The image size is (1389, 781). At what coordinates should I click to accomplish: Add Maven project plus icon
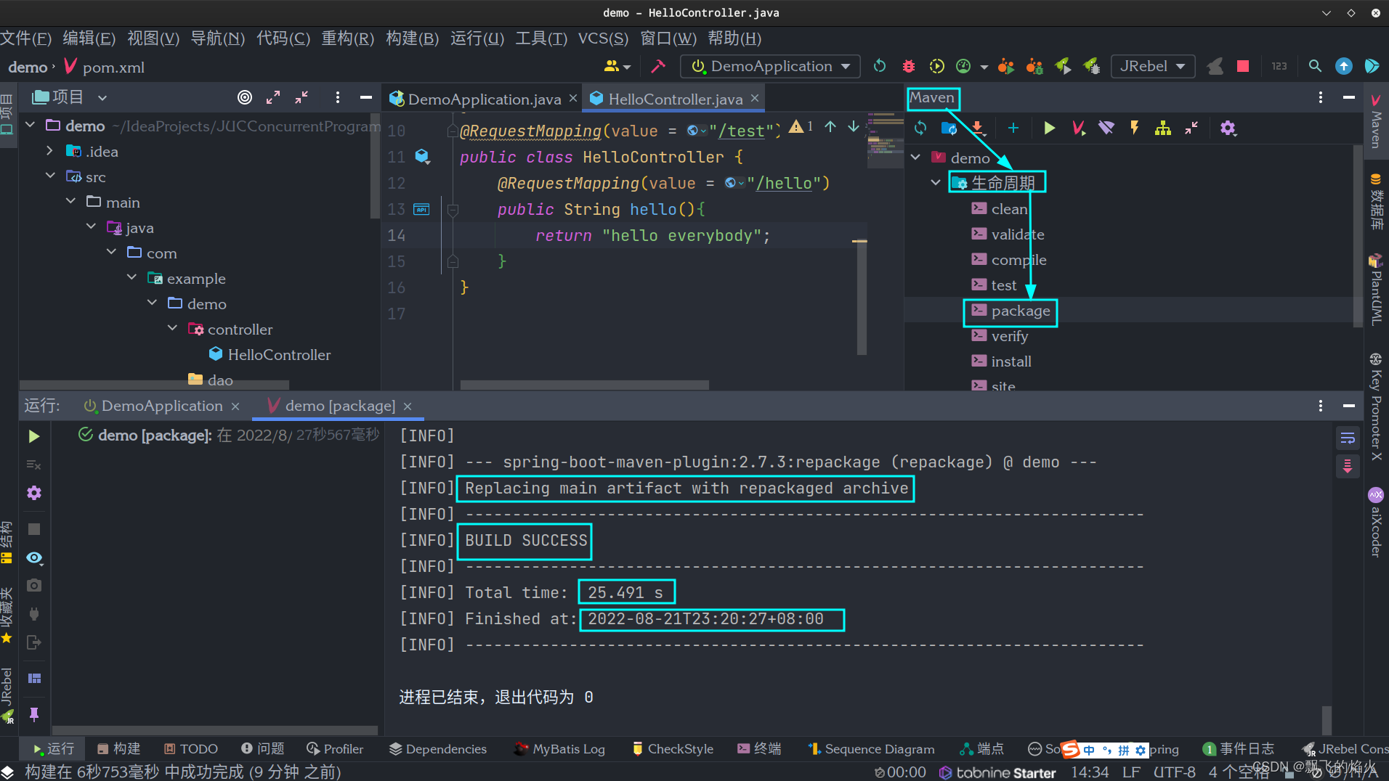[1013, 128]
